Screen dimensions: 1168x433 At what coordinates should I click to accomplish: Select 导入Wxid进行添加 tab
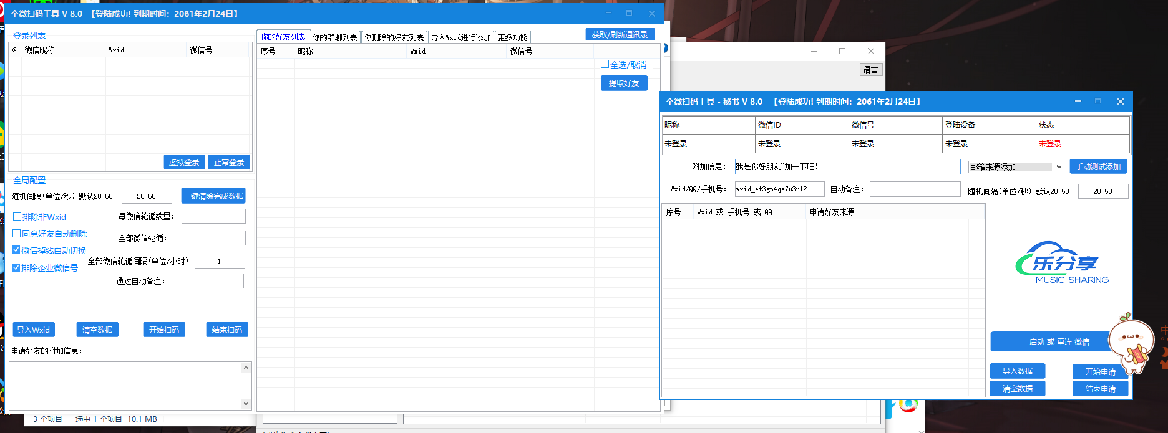point(461,37)
